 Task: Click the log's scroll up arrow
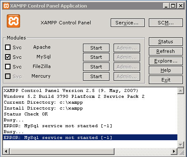pyautogui.click(x=180, y=91)
